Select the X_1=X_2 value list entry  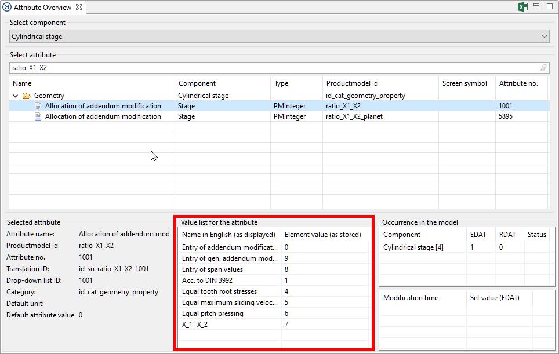(x=196, y=324)
